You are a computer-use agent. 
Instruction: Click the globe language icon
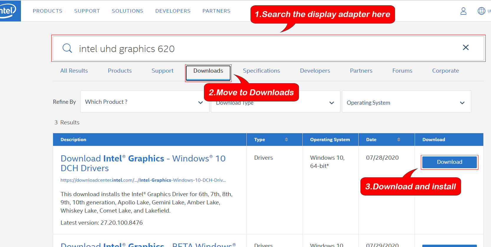coord(481,11)
